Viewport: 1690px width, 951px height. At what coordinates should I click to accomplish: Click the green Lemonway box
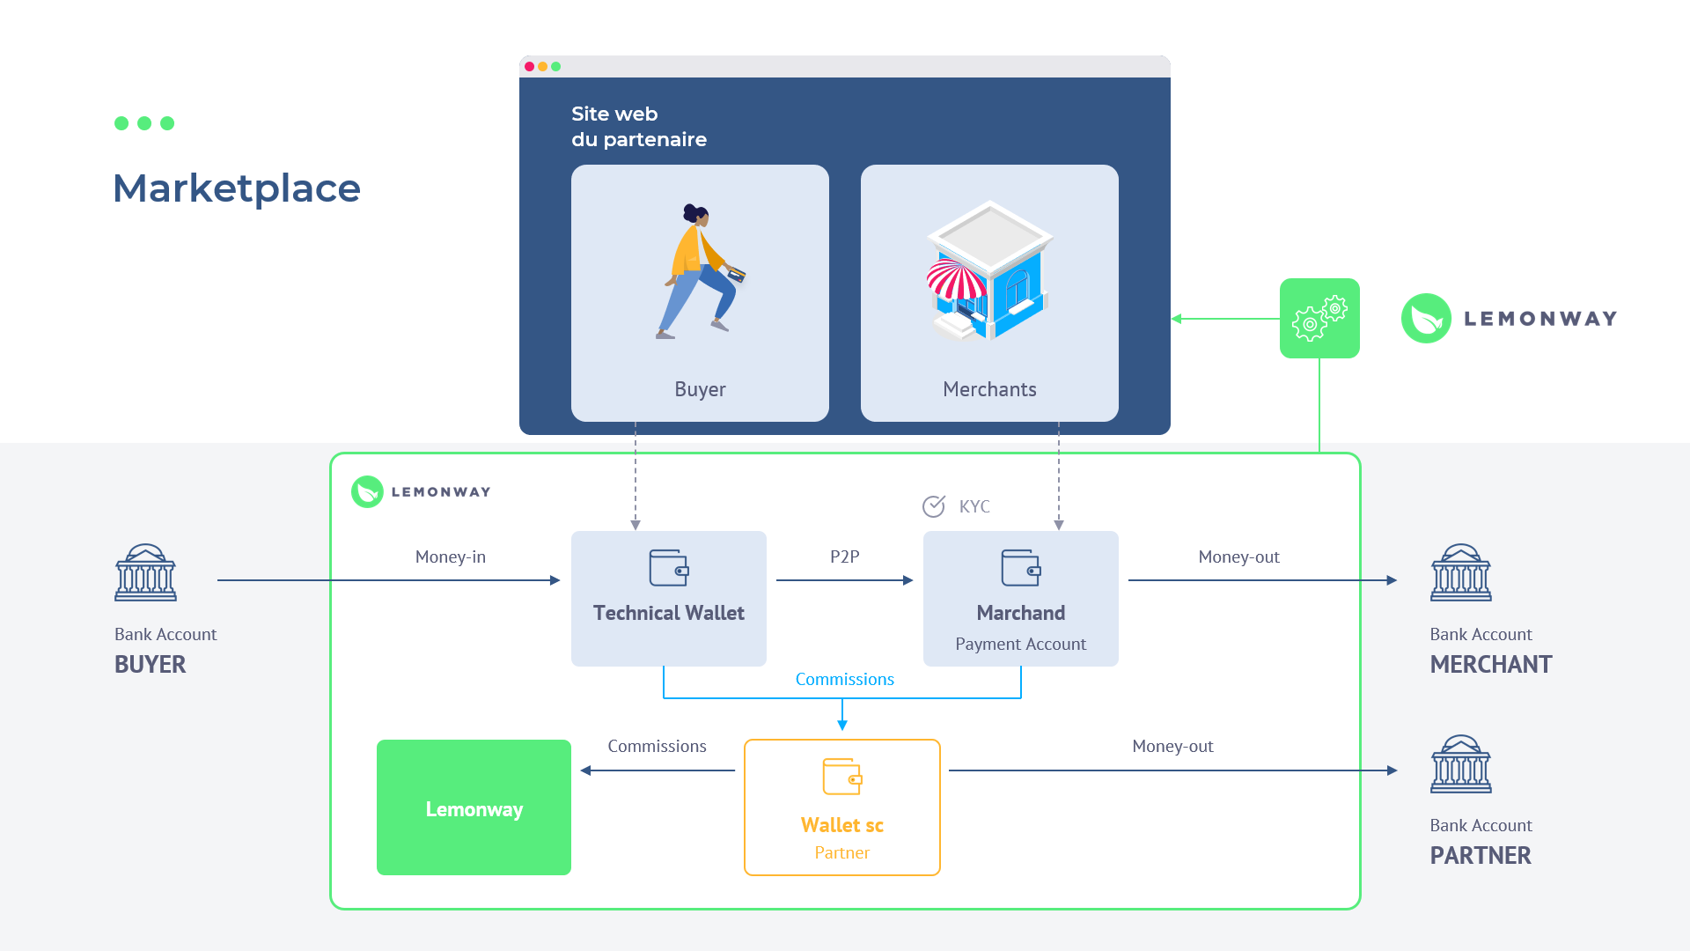[x=474, y=807]
